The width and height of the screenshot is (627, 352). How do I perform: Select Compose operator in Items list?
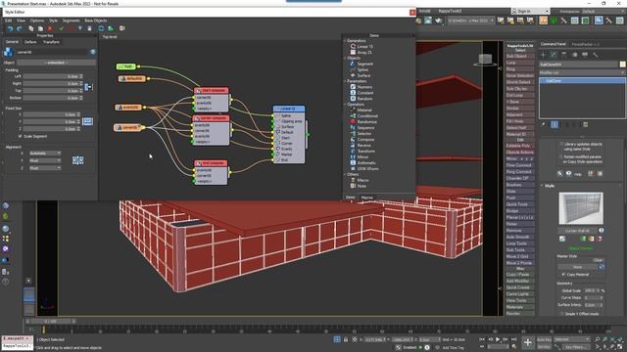pyautogui.click(x=362, y=139)
